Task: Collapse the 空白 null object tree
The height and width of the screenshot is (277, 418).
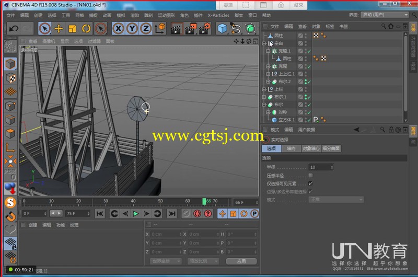Action: [264, 43]
